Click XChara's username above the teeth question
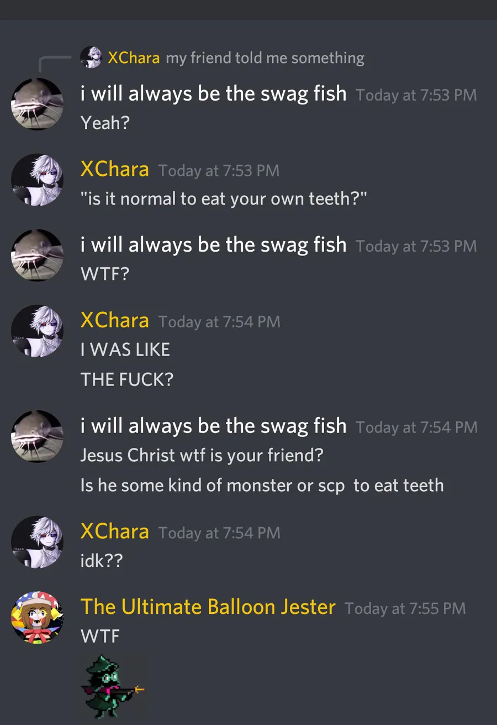The height and width of the screenshot is (725, 497). pos(114,169)
